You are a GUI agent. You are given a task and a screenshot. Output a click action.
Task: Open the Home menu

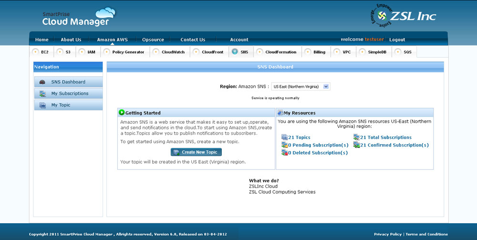(41, 40)
